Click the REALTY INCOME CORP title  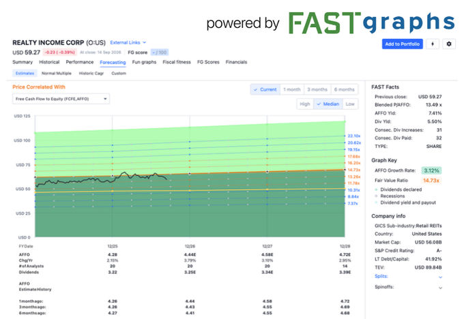[x=48, y=42]
